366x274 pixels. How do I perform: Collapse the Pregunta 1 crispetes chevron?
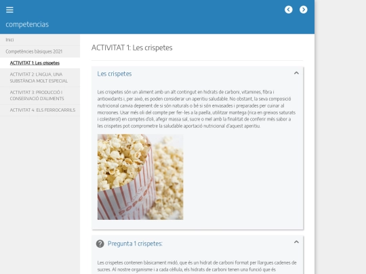[x=296, y=242]
